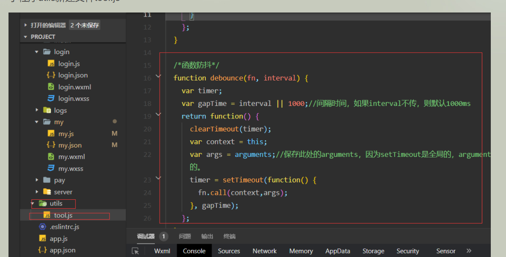Screen dimensions: 506x257
Task: Open login.json in the file tree
Action: [73, 75]
